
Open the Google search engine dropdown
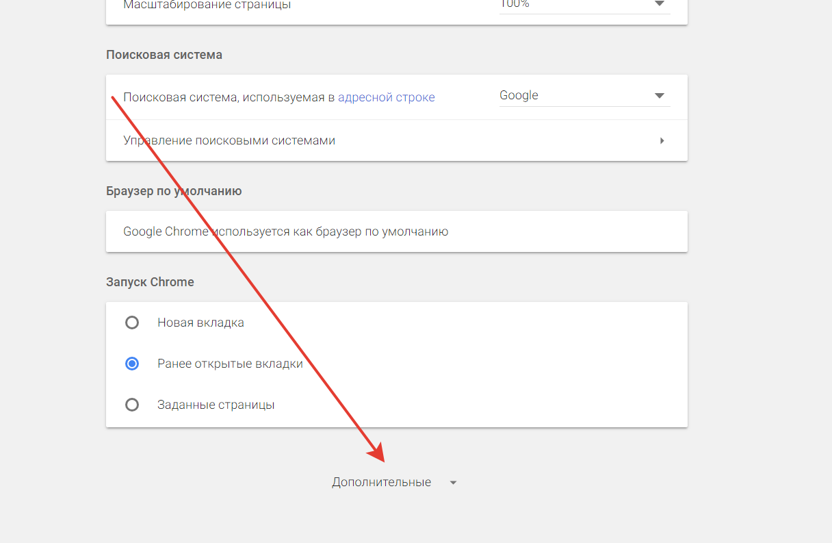click(585, 96)
